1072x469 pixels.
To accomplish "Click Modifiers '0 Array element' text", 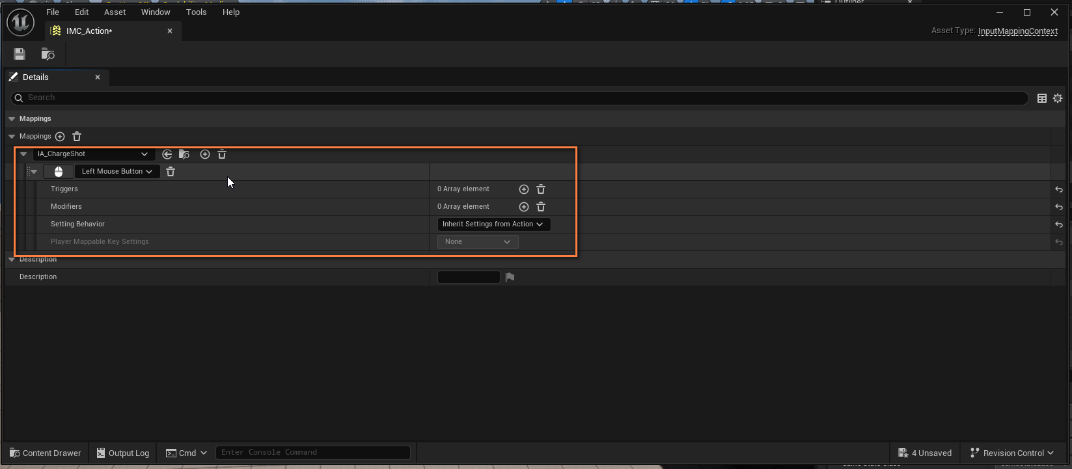I will (x=463, y=207).
